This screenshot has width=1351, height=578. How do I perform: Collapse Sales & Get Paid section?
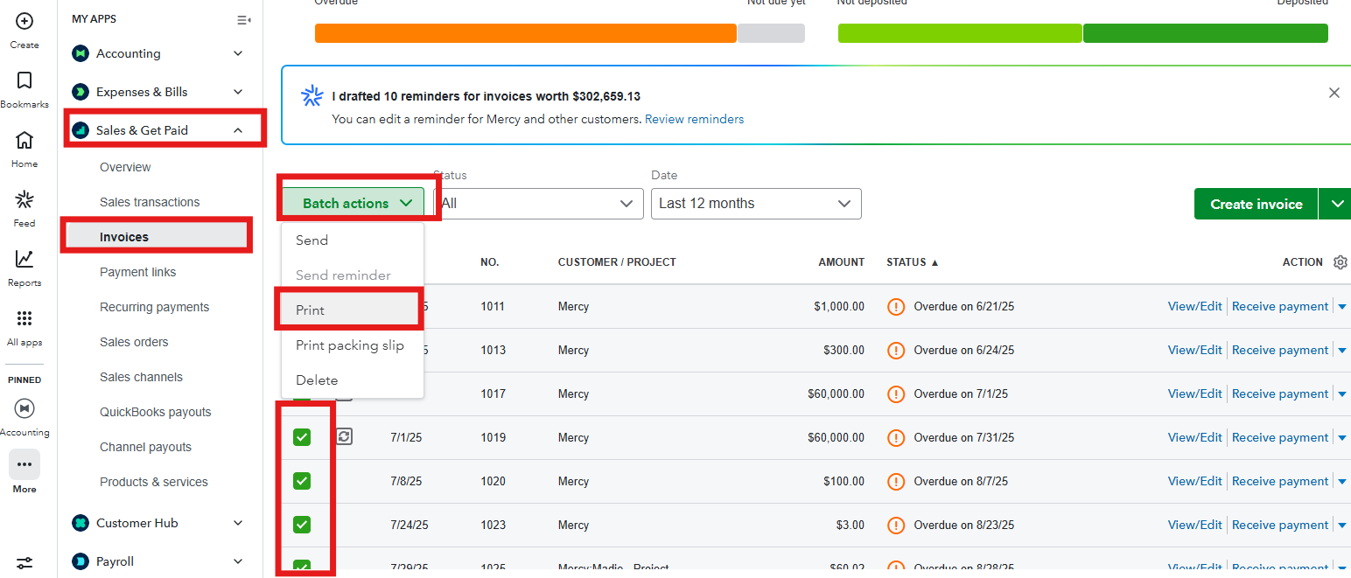coord(238,130)
